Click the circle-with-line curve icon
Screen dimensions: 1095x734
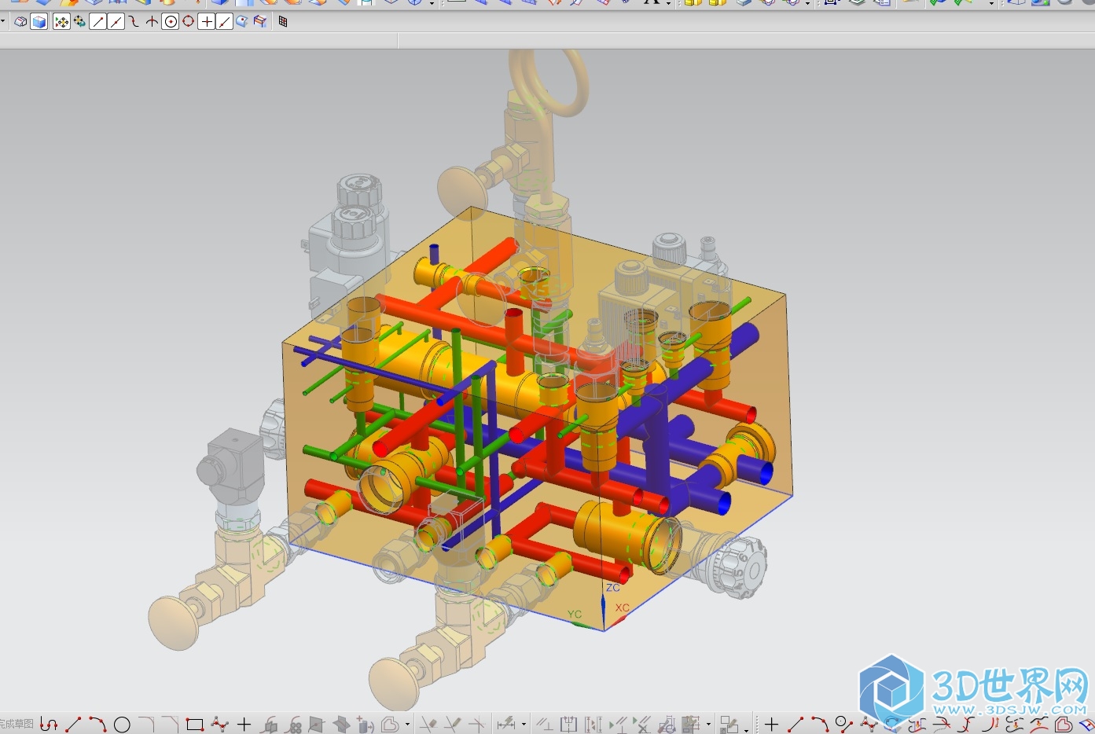(843, 723)
